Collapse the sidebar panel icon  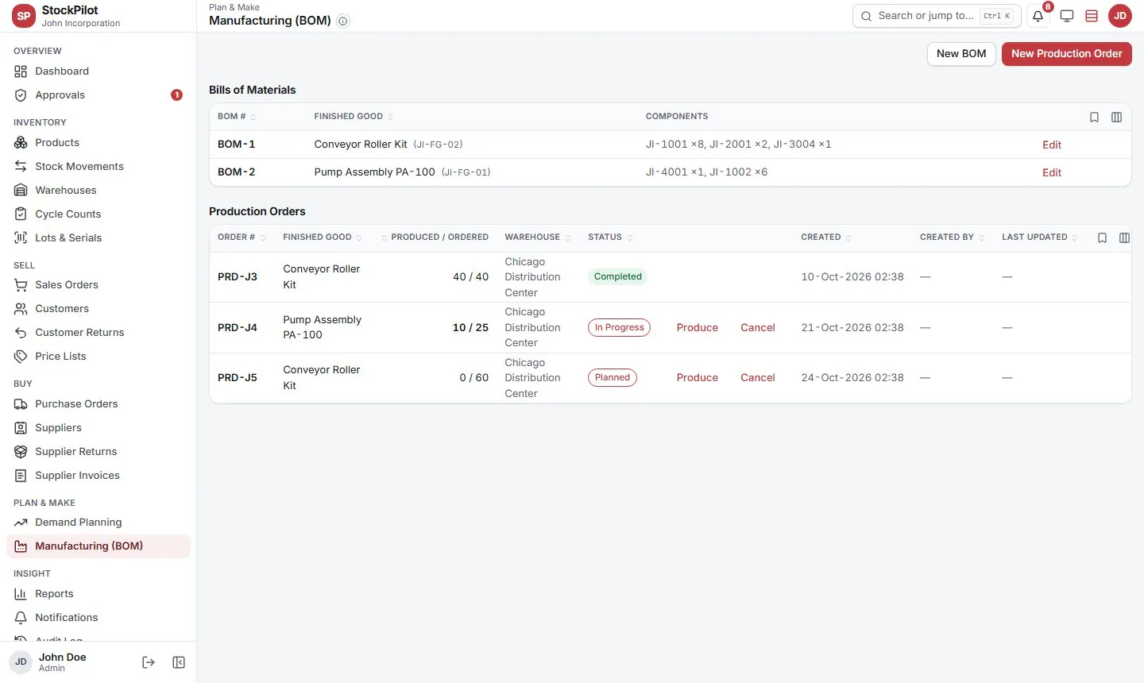click(179, 662)
